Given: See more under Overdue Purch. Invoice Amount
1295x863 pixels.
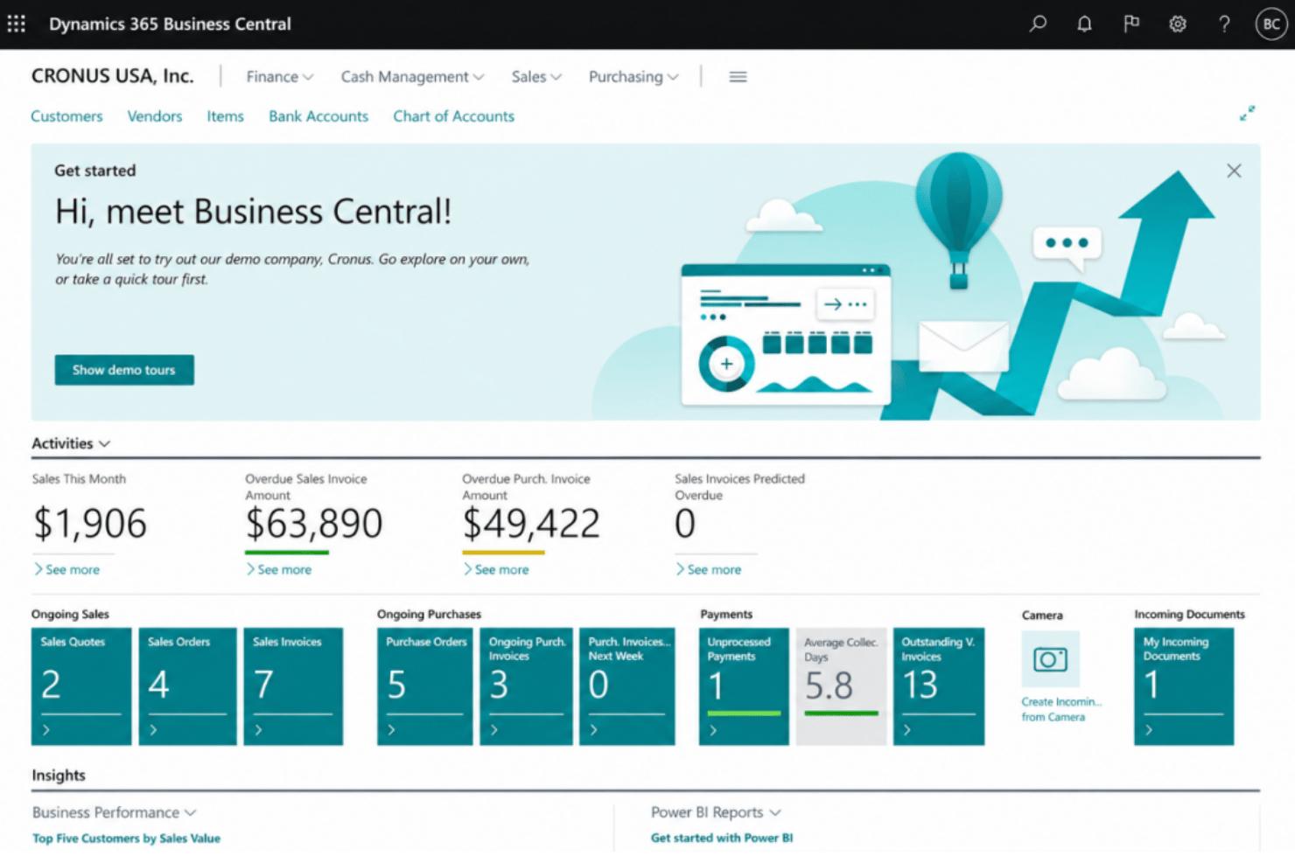Looking at the screenshot, I should (495, 569).
